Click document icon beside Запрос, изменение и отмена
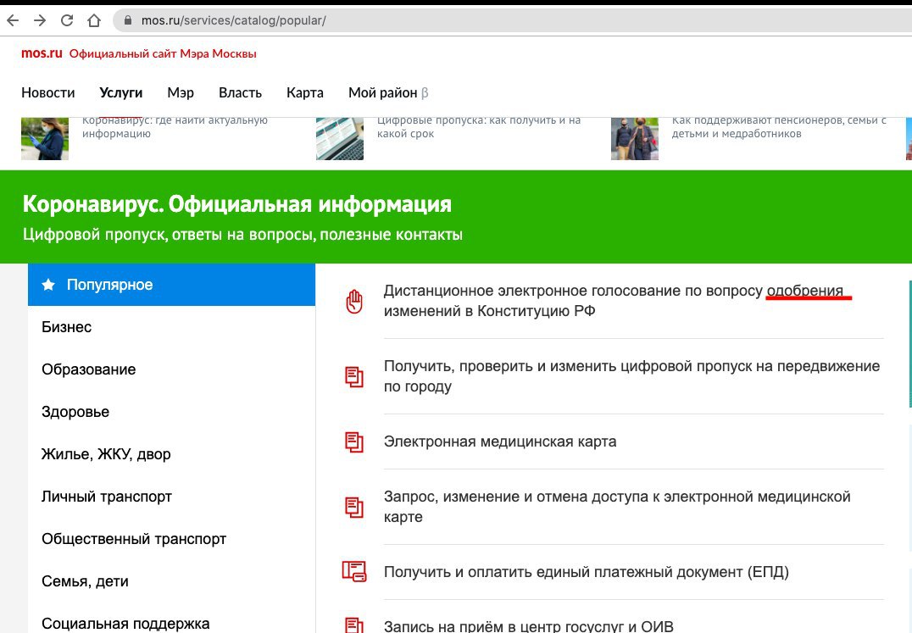This screenshot has width=912, height=633. [354, 507]
